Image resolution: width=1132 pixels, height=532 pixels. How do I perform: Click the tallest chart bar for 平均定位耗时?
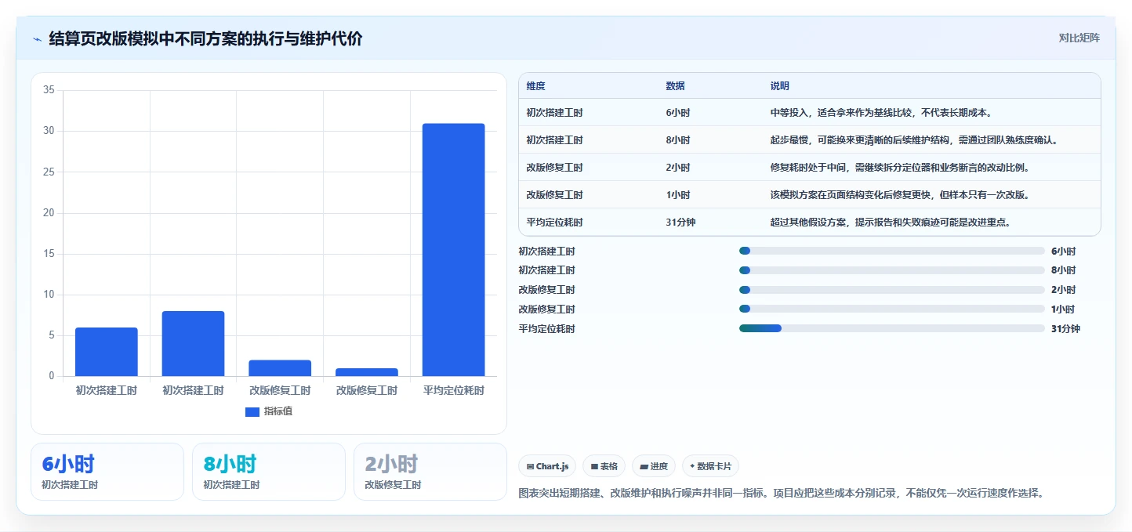click(453, 250)
